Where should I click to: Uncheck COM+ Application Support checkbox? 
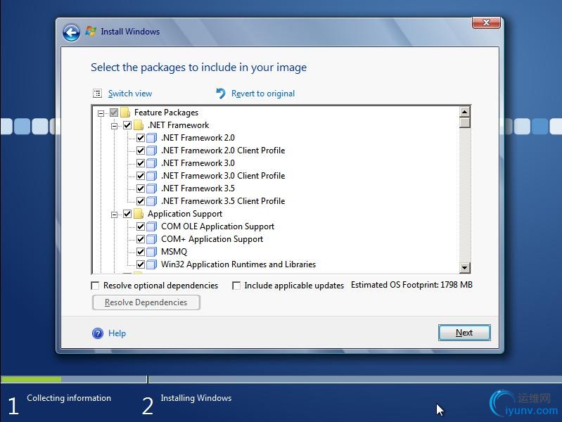[x=141, y=239]
